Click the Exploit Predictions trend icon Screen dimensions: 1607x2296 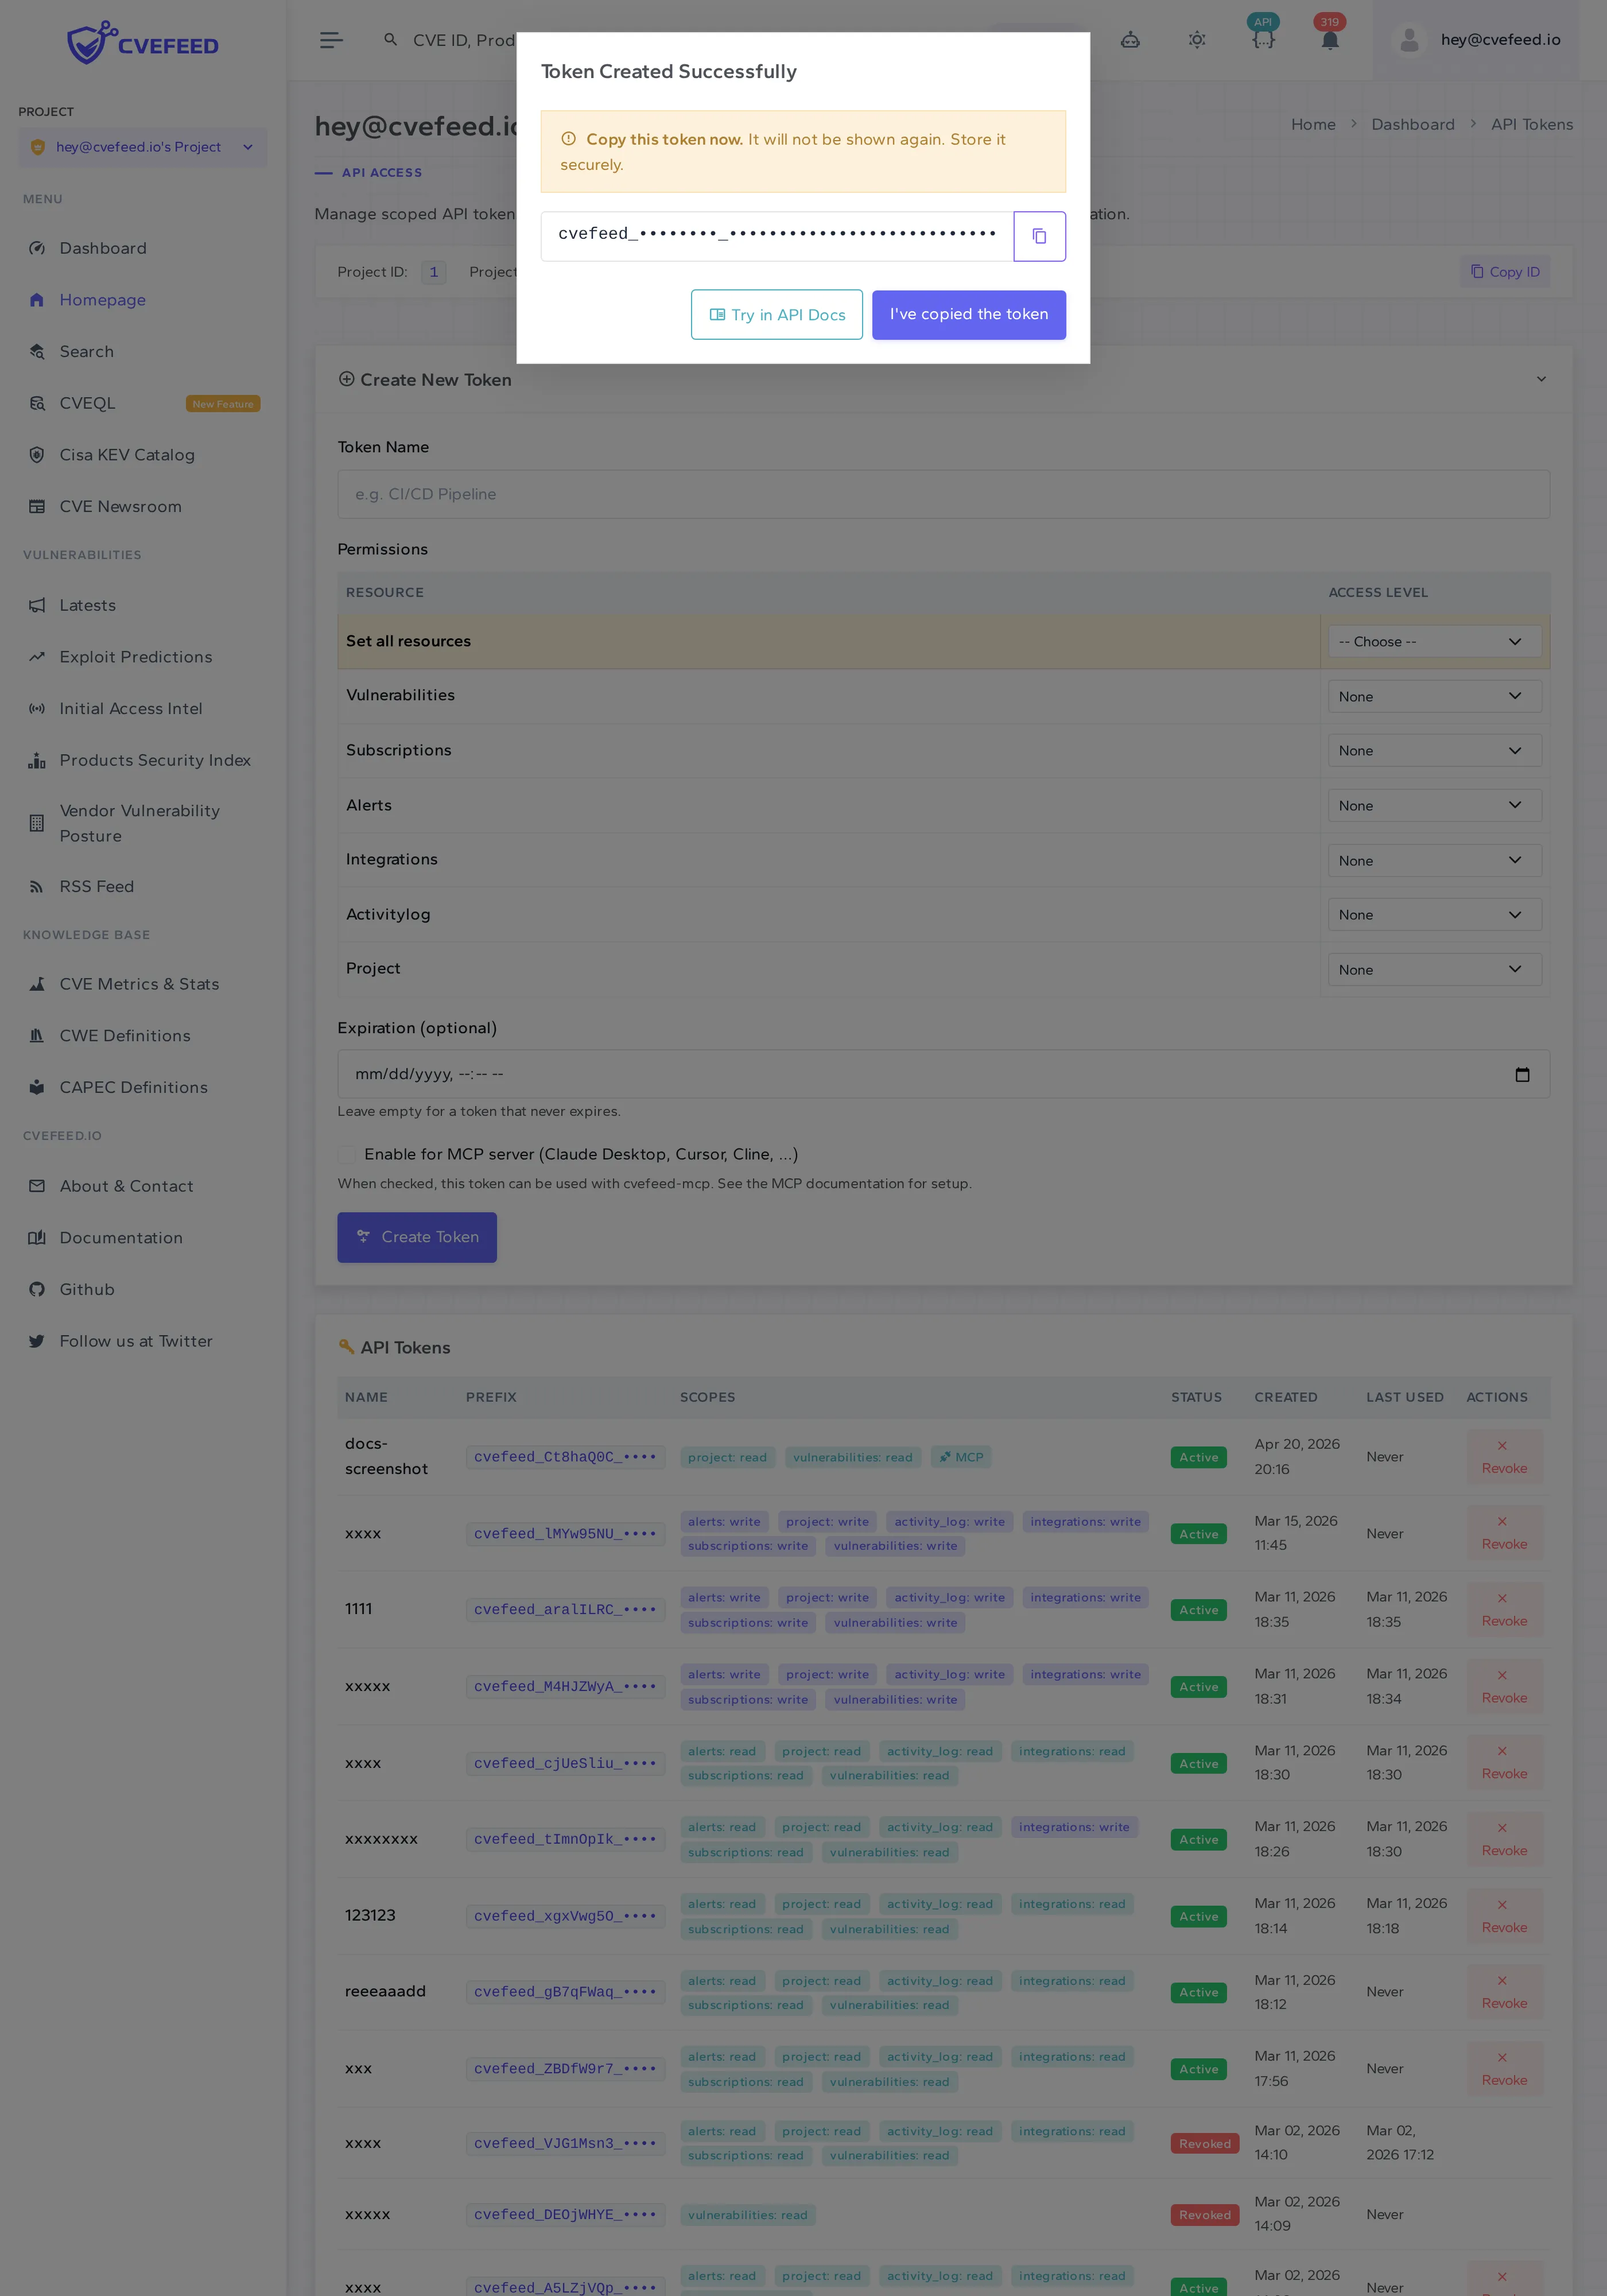[37, 657]
